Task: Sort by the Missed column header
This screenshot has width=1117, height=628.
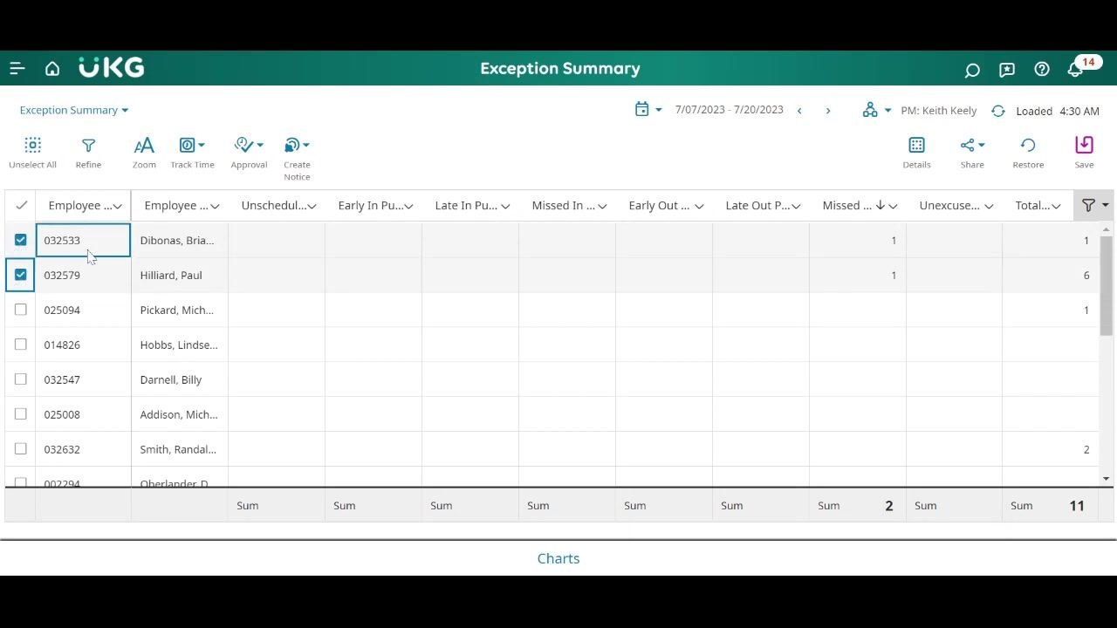Action: (x=847, y=206)
